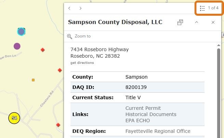This screenshot has width=224, height=138.
Task: Open the 1 of 4 feature list
Action: [x=209, y=8]
